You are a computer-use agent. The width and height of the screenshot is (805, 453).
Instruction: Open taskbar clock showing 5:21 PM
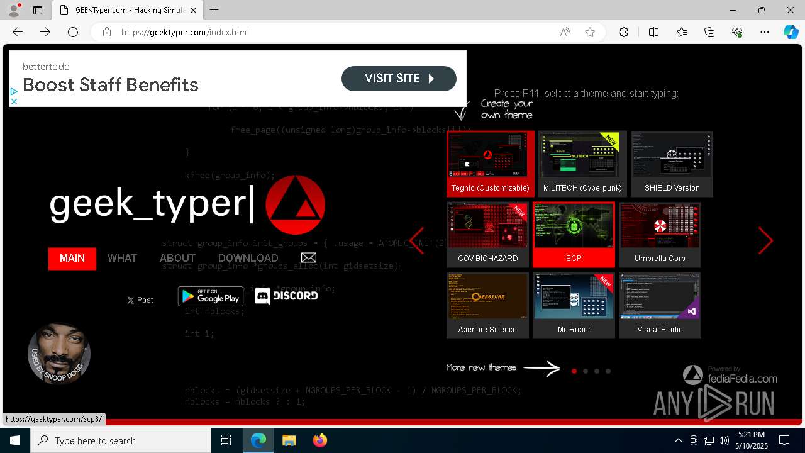pyautogui.click(x=752, y=440)
